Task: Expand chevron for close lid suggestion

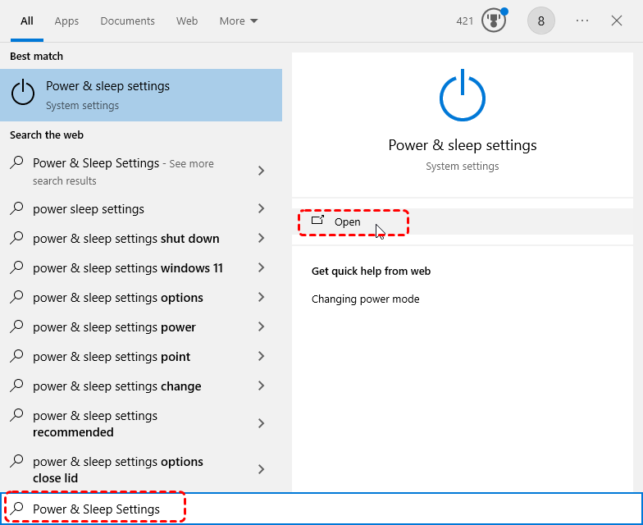Action: point(261,469)
